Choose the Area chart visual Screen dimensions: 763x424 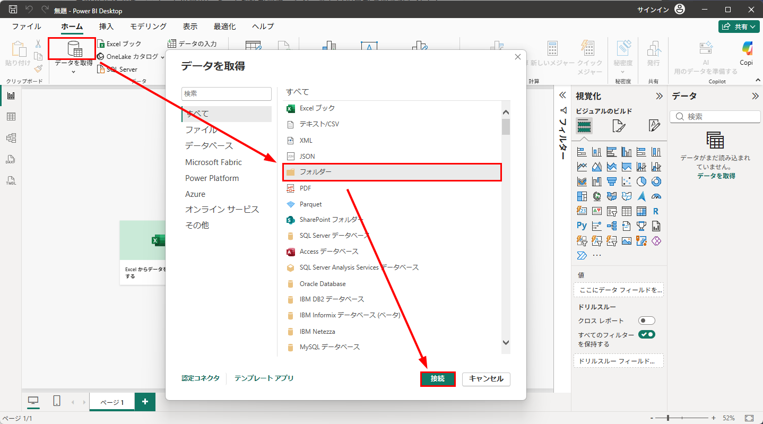pos(597,167)
